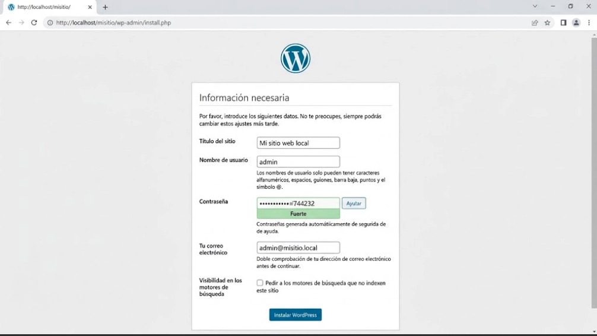
Task: Click the 'Información necesaria' heading
Action: click(244, 98)
